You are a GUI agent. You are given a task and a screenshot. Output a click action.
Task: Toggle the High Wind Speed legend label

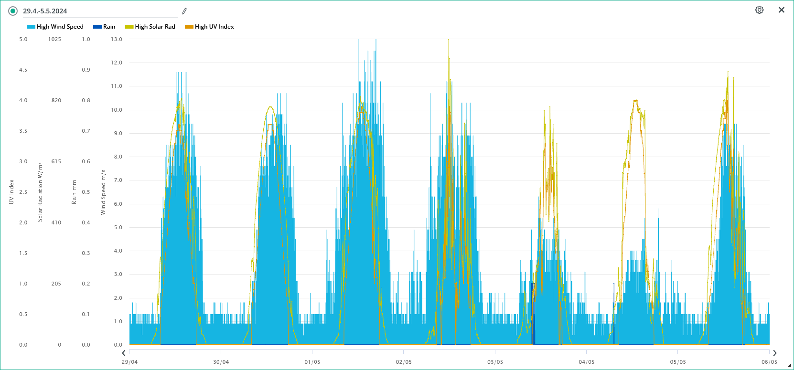pyautogui.click(x=60, y=27)
